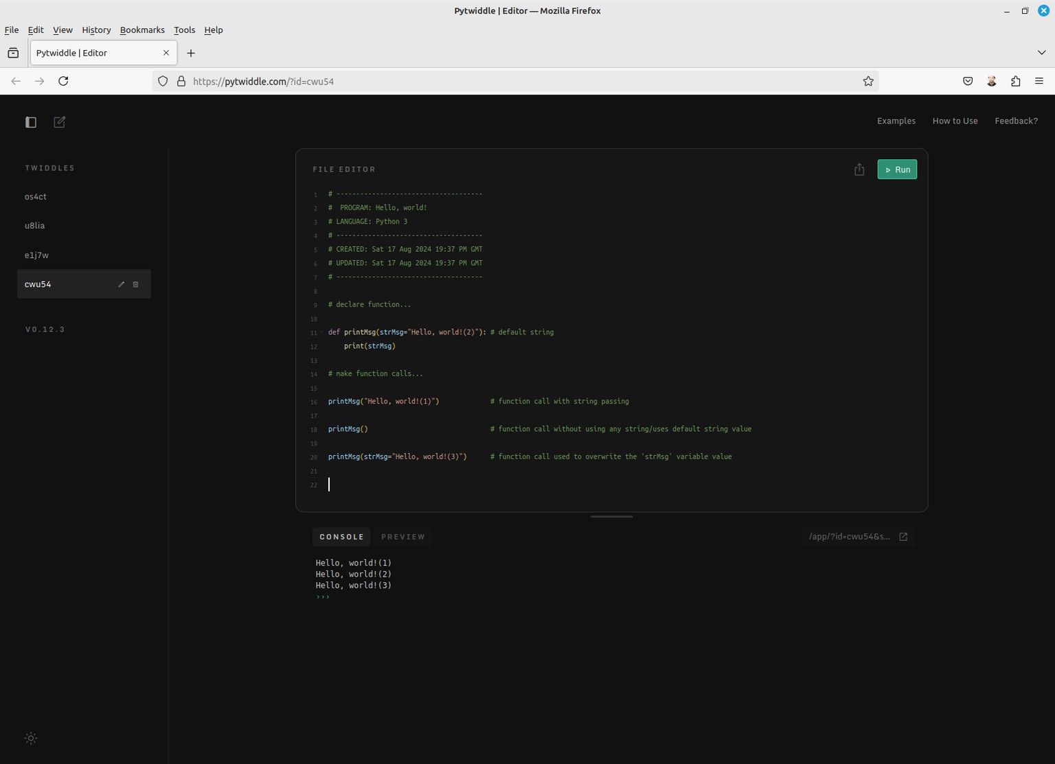Click the V0.12.3 version label
This screenshot has width=1055, height=764.
pyautogui.click(x=45, y=329)
